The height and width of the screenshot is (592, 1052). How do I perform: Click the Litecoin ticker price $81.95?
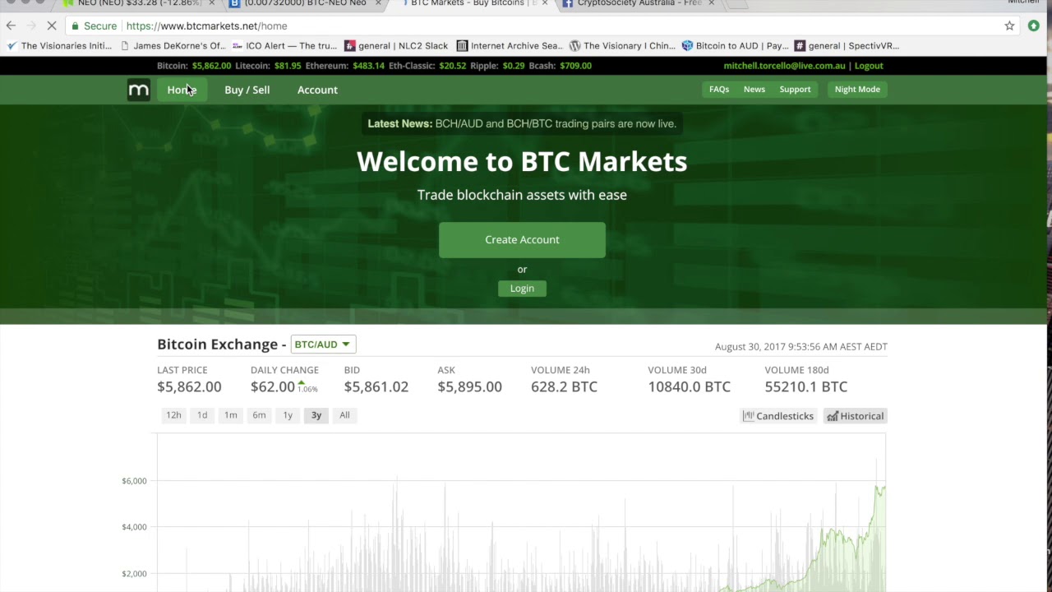[x=288, y=66]
